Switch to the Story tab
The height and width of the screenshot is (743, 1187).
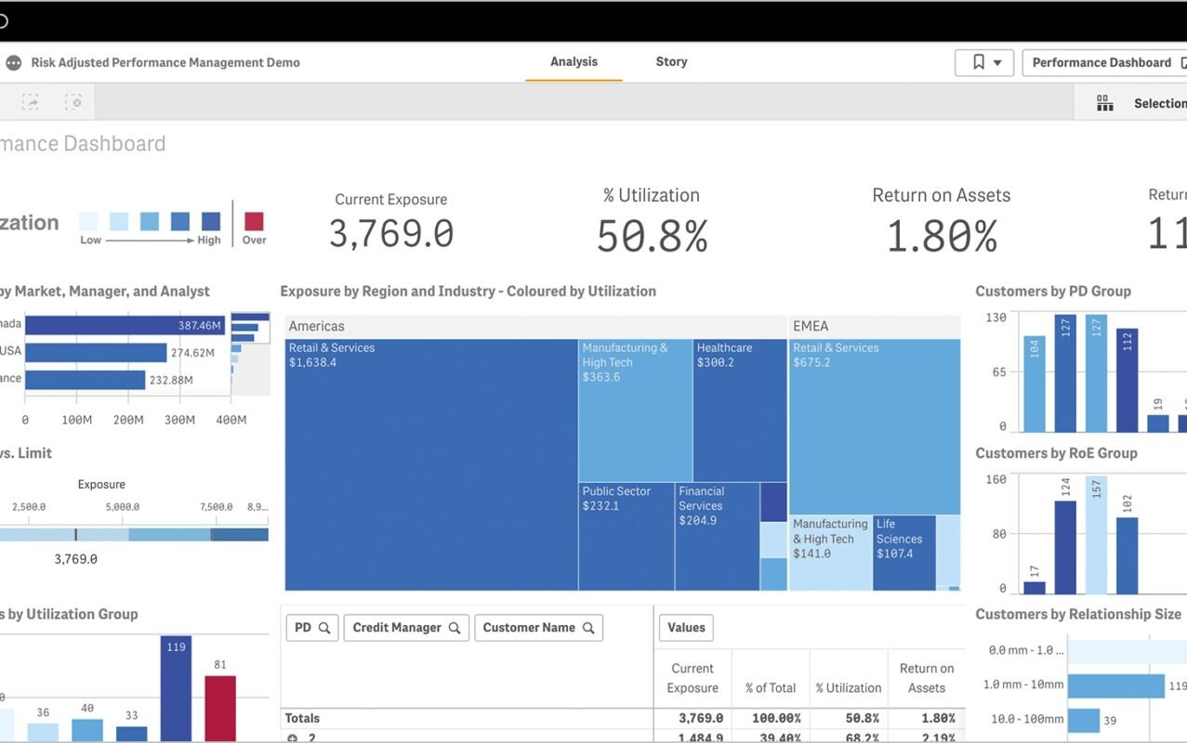[671, 62]
